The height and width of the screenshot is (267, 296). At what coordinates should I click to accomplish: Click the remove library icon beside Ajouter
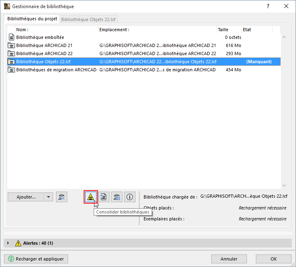click(x=62, y=197)
